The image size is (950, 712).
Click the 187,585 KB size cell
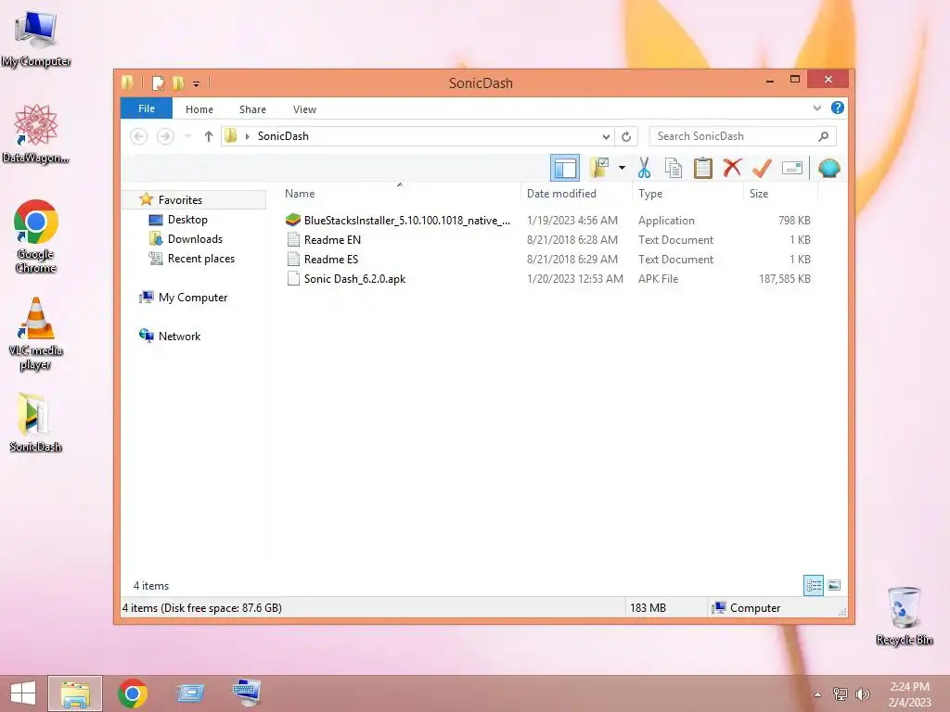point(785,278)
